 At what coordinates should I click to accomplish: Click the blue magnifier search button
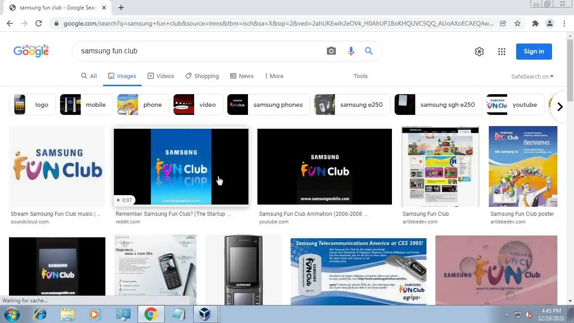369,51
